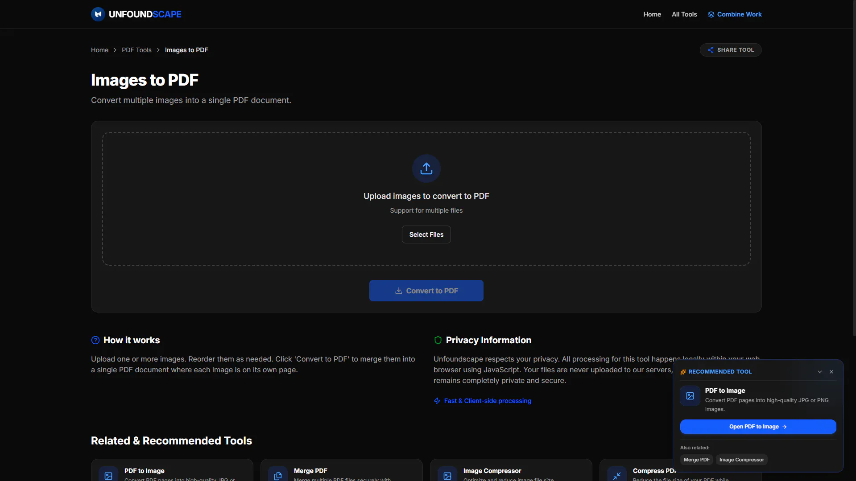This screenshot has height=481, width=856.
Task: Click the 'Images to PDF' breadcrumb text
Action: [186, 50]
